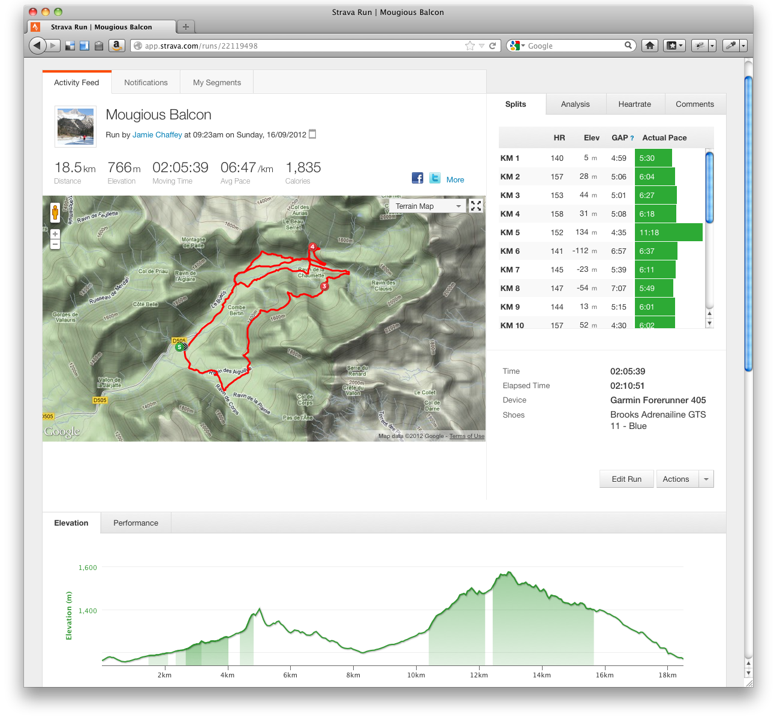Zoom in on the map
The width and height of the screenshot is (777, 720).
coord(55,234)
